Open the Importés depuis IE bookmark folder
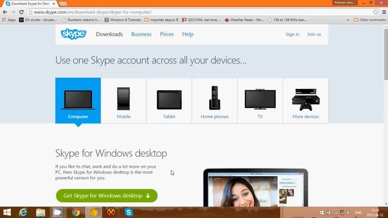This screenshot has width=388, height=218. click(161, 20)
